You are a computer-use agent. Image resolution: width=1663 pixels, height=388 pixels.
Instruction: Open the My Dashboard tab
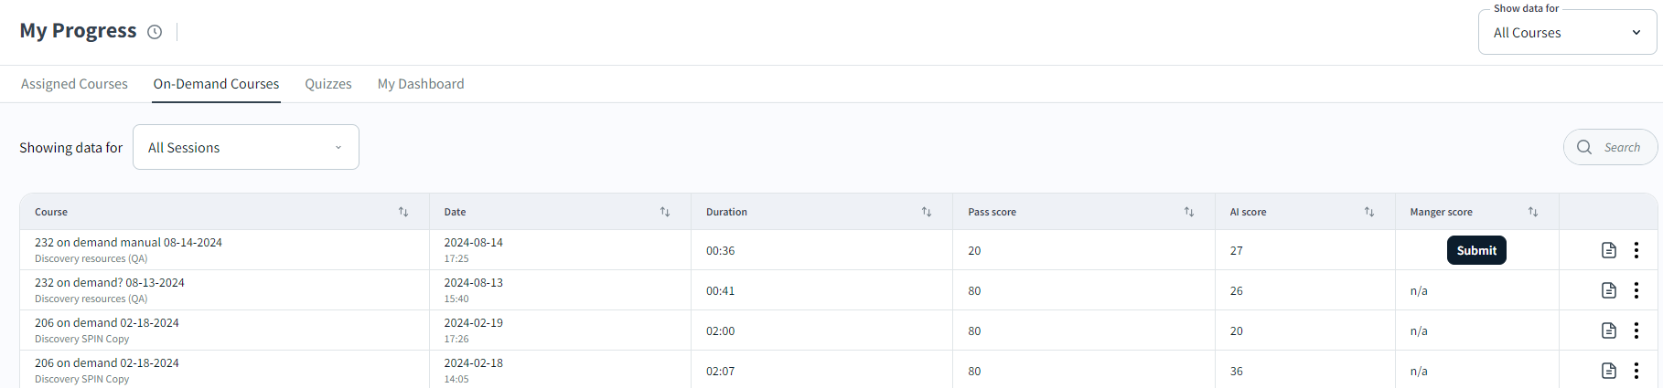(421, 84)
